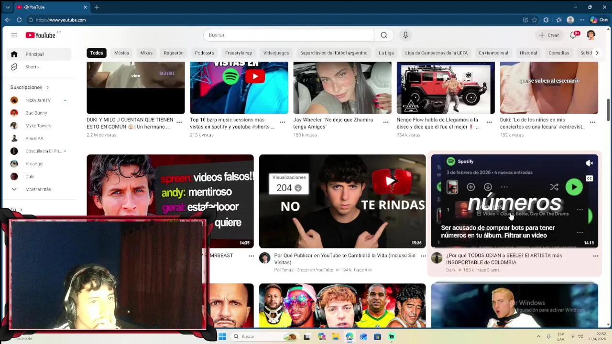Open the YouTube hamburger guide menu
This screenshot has width=612, height=344.
tap(14, 35)
